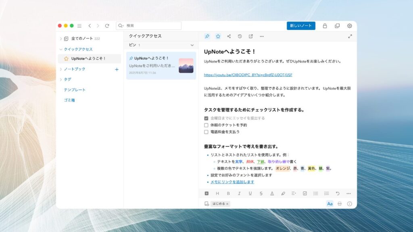
Task: Open テンプレート in the sidebar
Action: click(x=75, y=90)
